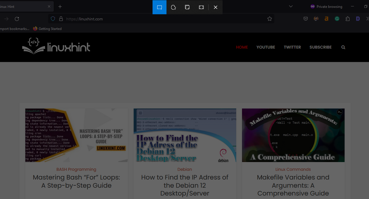Click the Save to Pocket icon

point(306,19)
